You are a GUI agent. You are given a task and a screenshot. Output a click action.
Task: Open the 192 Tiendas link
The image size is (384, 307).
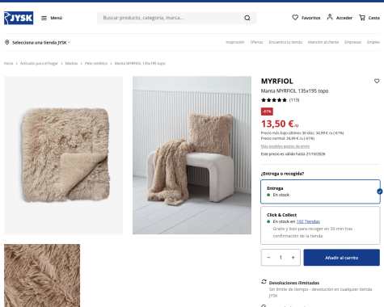tap(308, 221)
